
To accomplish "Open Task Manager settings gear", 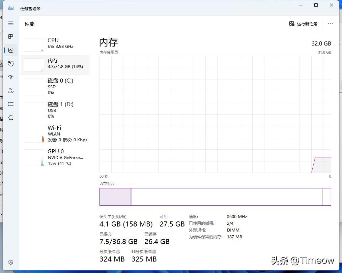I will pyautogui.click(x=10, y=262).
